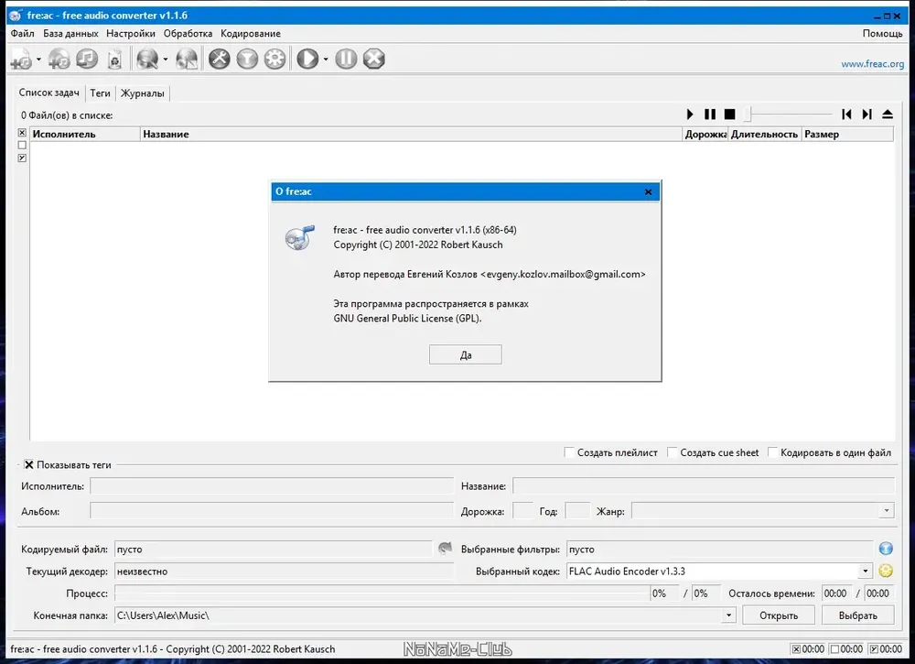The height and width of the screenshot is (664, 915).
Task: Click the playback seek slider
Action: point(789,114)
